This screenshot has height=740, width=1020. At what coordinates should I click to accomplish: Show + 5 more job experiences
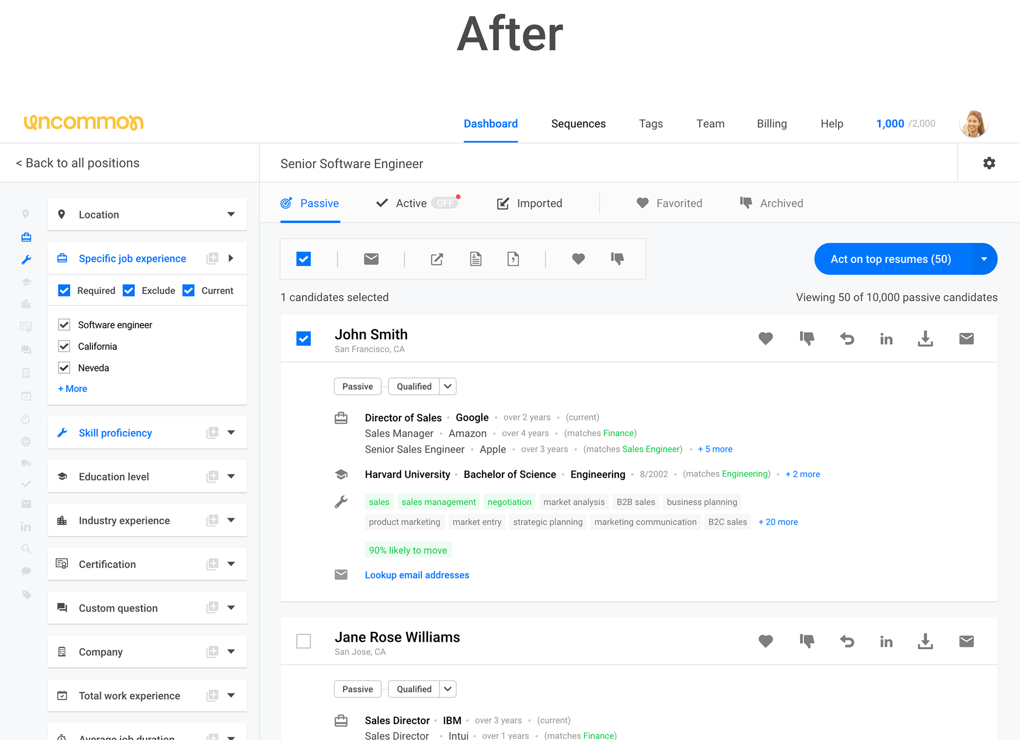715,449
